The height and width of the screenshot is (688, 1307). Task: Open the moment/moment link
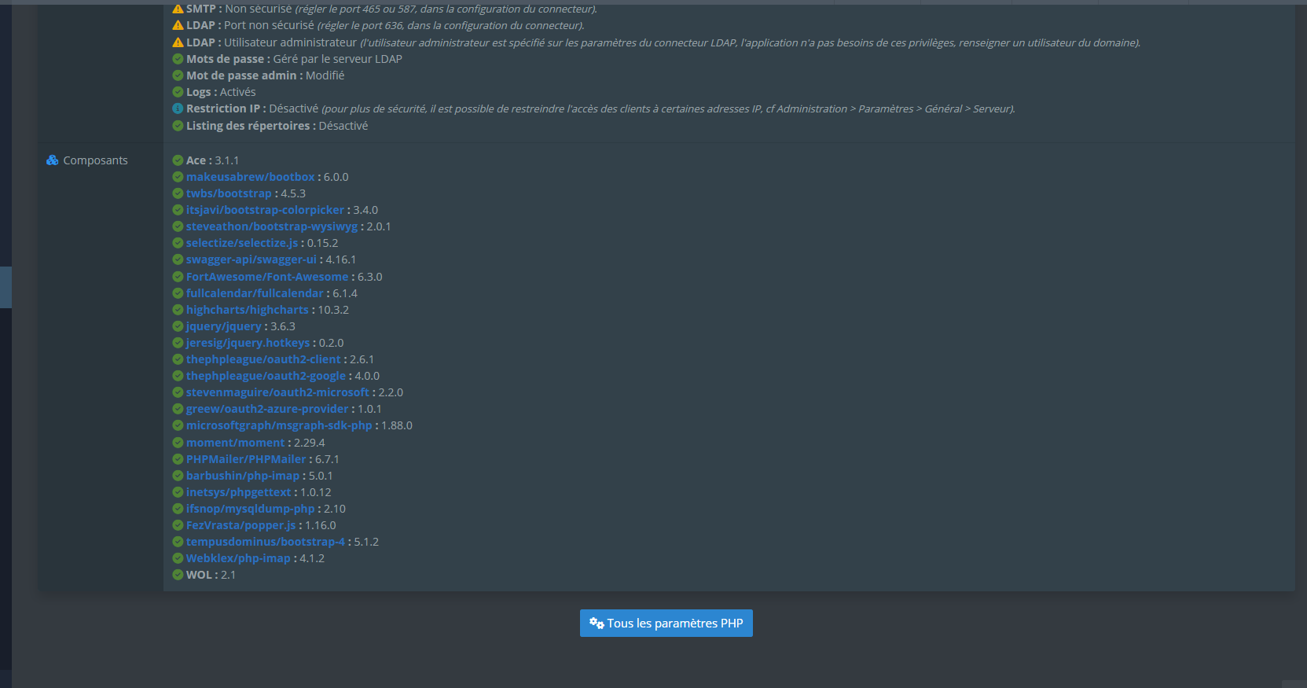coord(236,443)
